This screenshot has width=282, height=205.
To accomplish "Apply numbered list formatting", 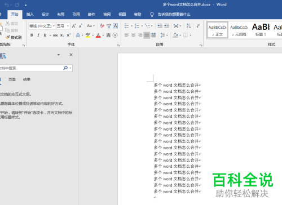I will [x=137, y=26].
